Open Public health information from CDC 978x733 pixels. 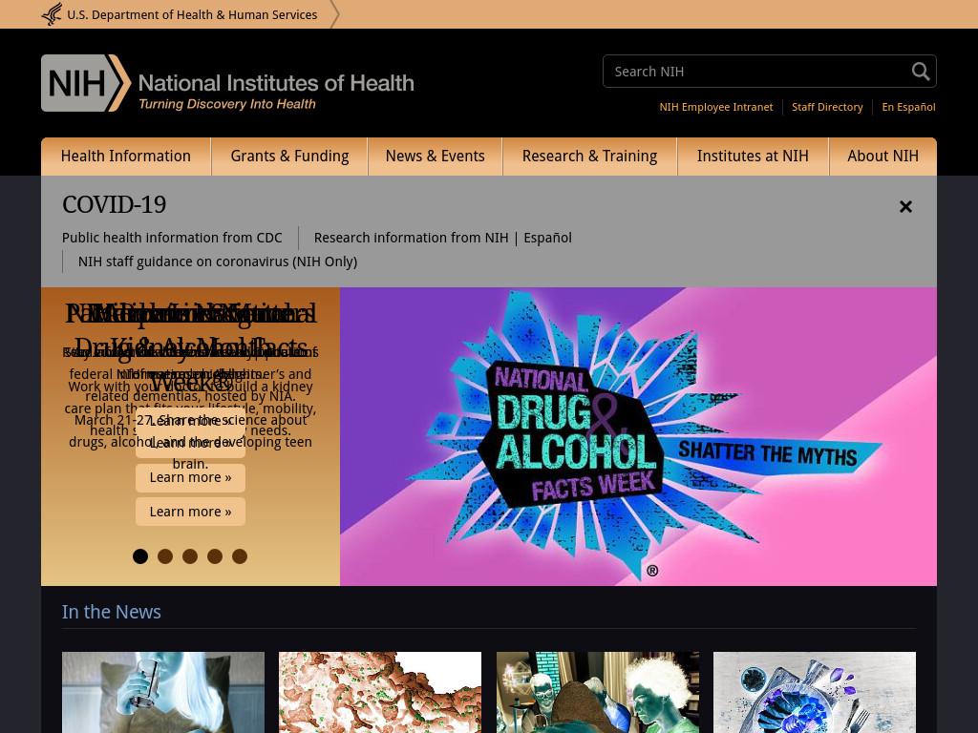coord(172,238)
